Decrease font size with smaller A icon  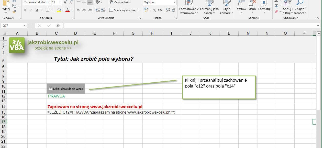pos(71,2)
